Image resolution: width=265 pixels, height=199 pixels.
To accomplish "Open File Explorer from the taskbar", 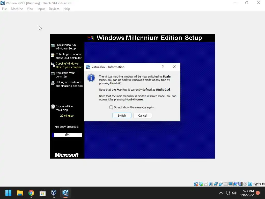I will click(x=20, y=193).
